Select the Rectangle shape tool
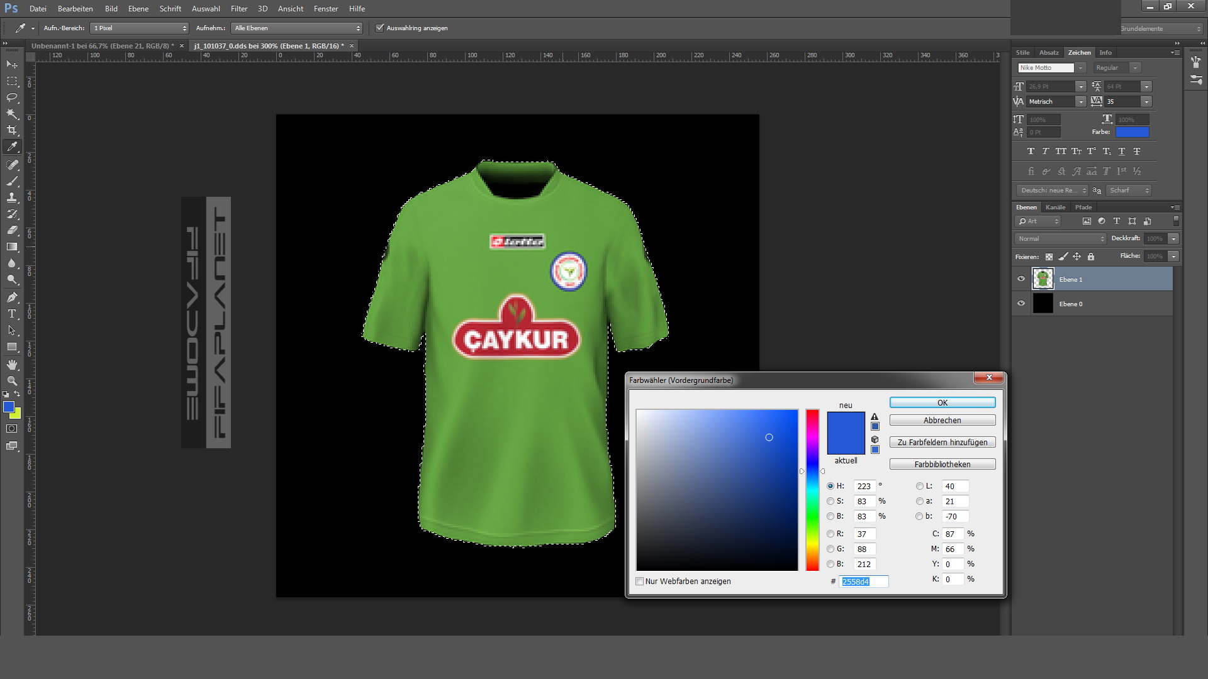Viewport: 1208px width, 679px height. coord(12,346)
